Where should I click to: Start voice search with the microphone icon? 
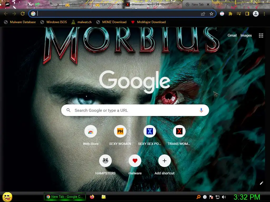click(x=201, y=110)
